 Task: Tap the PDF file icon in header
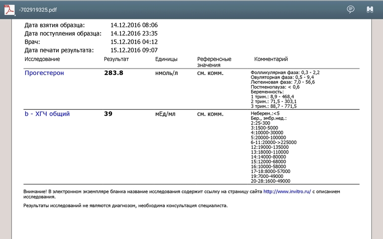(x=9, y=10)
